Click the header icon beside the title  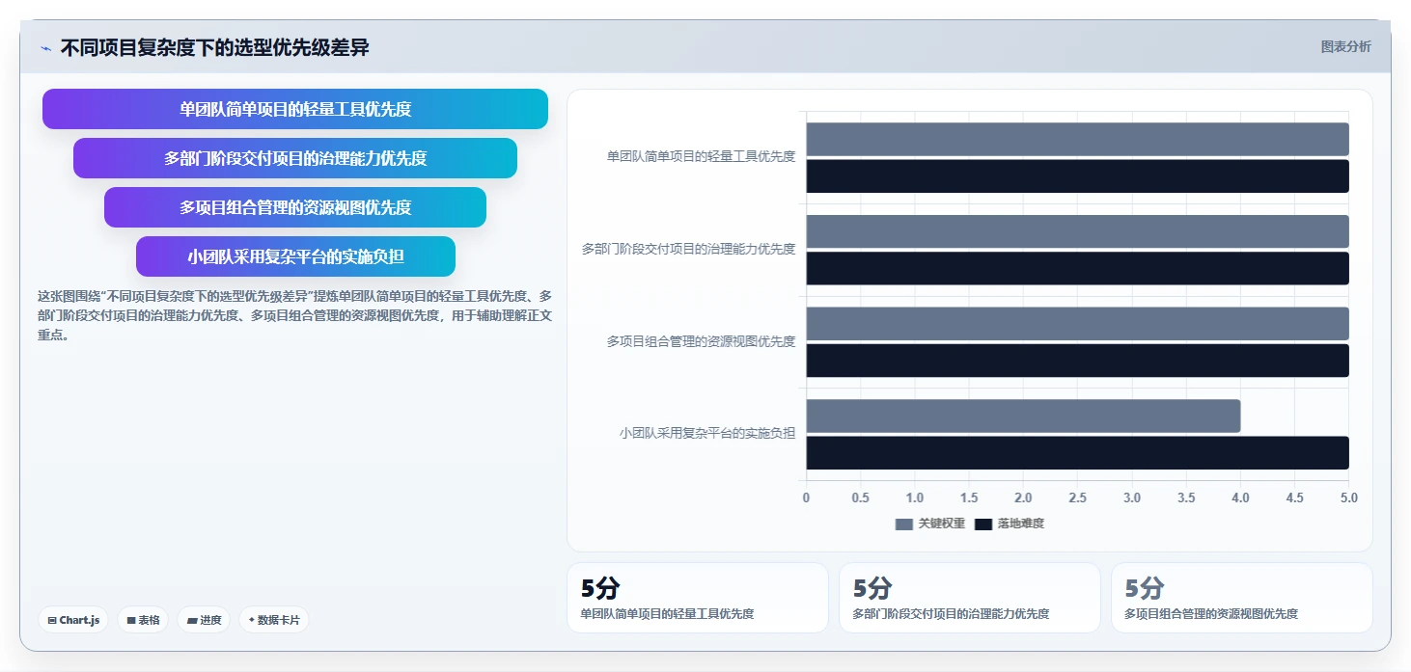[45, 48]
